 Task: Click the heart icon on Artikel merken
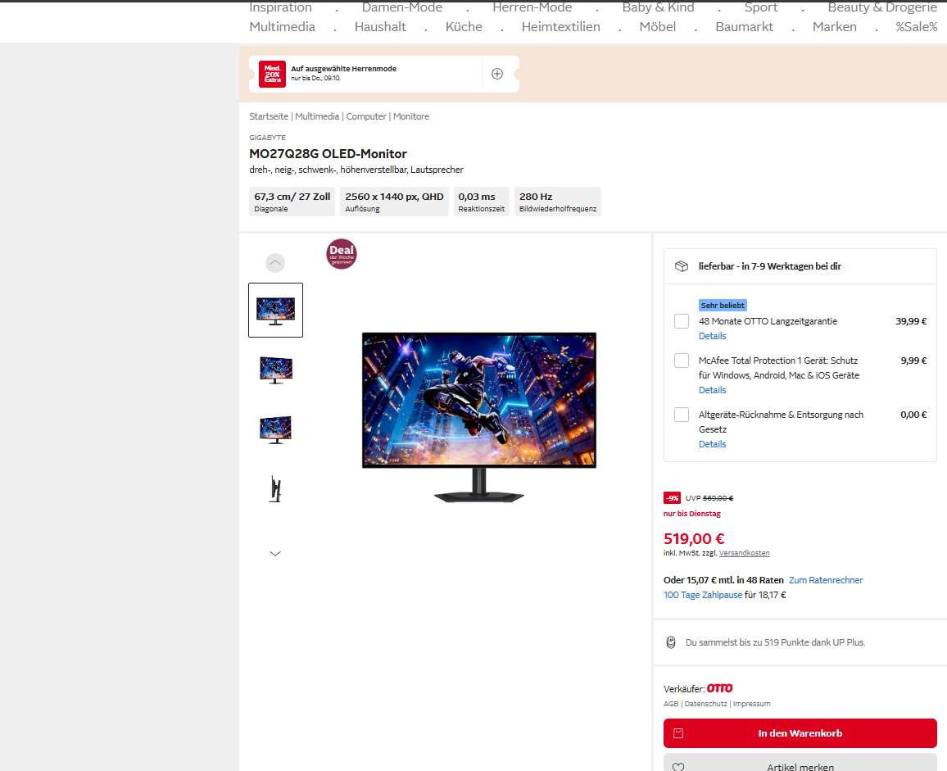tap(678, 767)
